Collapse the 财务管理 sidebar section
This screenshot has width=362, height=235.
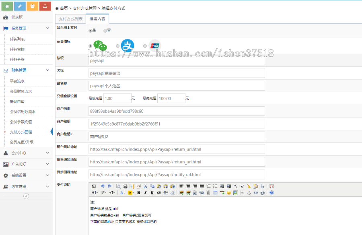(x=26, y=70)
